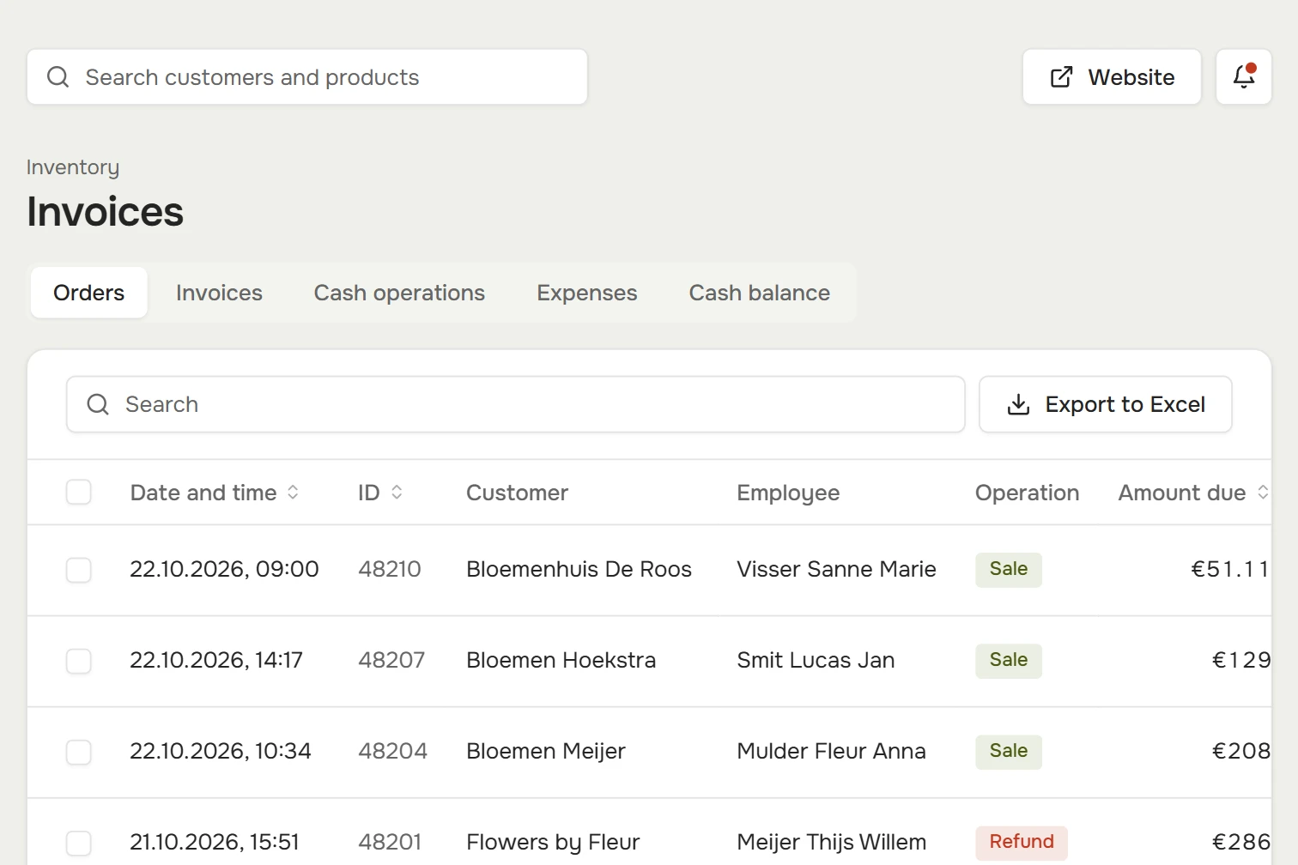Click order ID 48204

pyautogui.click(x=392, y=752)
